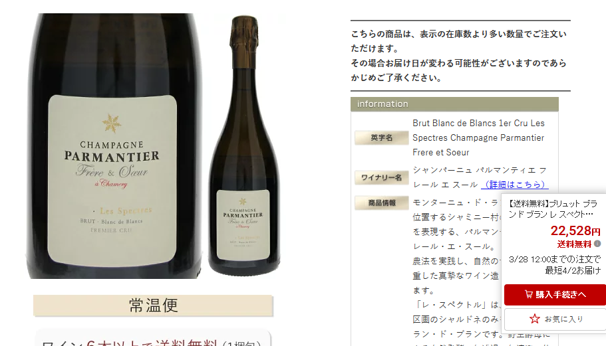Click the large close-up bottle label image

114,146
